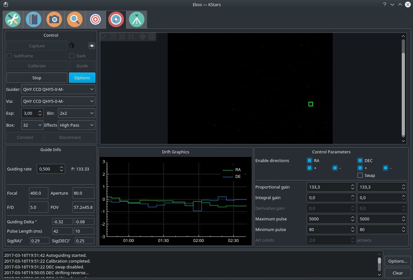Image resolution: width=413 pixels, height=280 pixels.
Task: Toggle the crosshair icon in guide view toolbar
Action: click(143, 37)
